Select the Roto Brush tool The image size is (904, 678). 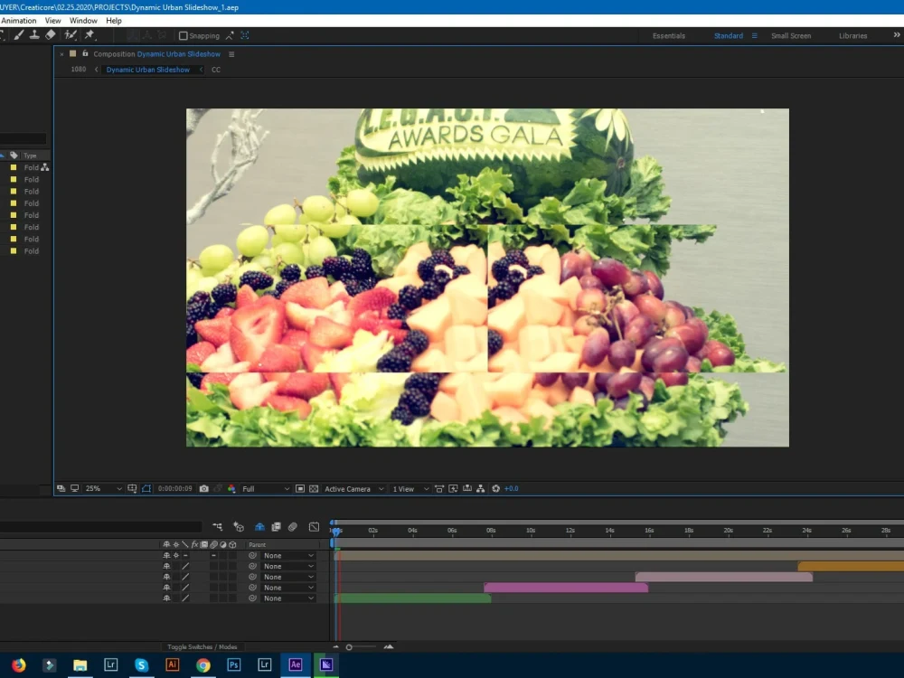pyautogui.click(x=71, y=35)
